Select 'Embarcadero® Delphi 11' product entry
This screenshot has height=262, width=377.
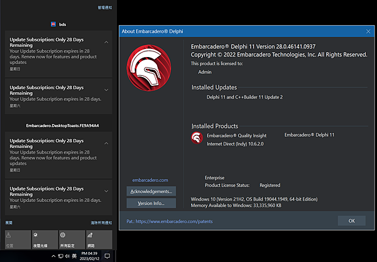(309, 135)
